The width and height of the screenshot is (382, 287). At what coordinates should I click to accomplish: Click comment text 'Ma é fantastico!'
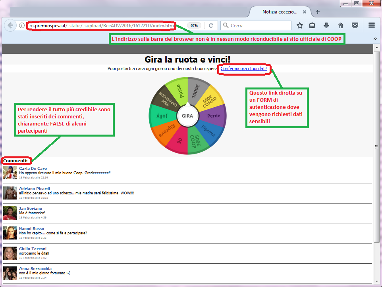pyautogui.click(x=32, y=213)
